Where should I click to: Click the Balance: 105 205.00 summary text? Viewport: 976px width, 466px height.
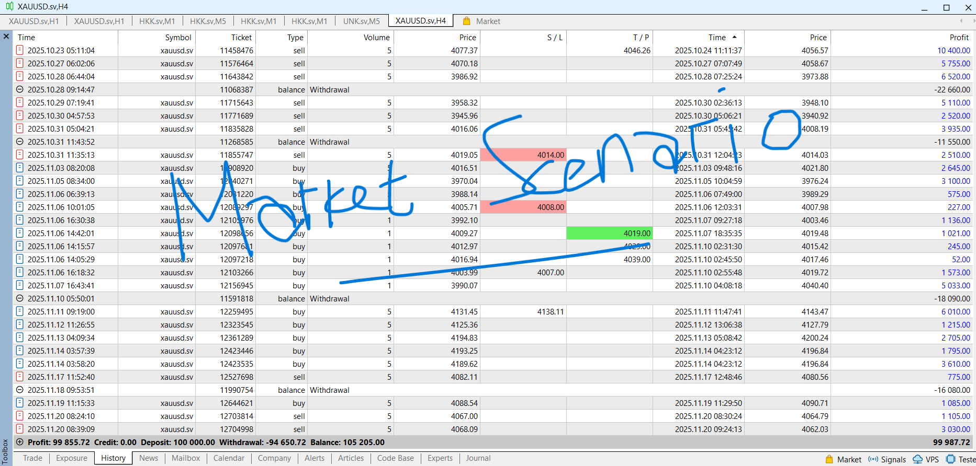tap(347, 442)
